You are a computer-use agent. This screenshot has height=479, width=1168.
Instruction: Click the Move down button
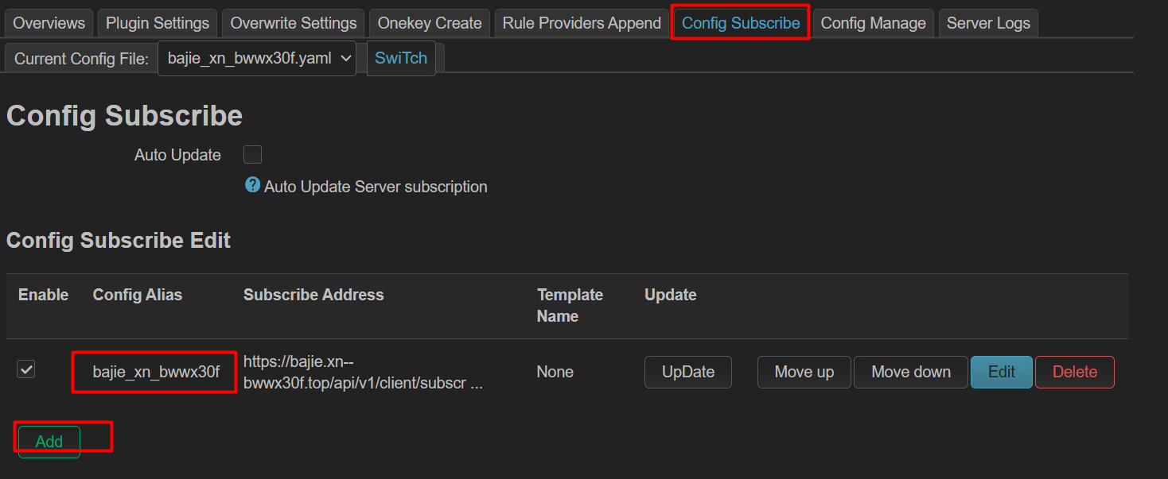pyautogui.click(x=911, y=372)
